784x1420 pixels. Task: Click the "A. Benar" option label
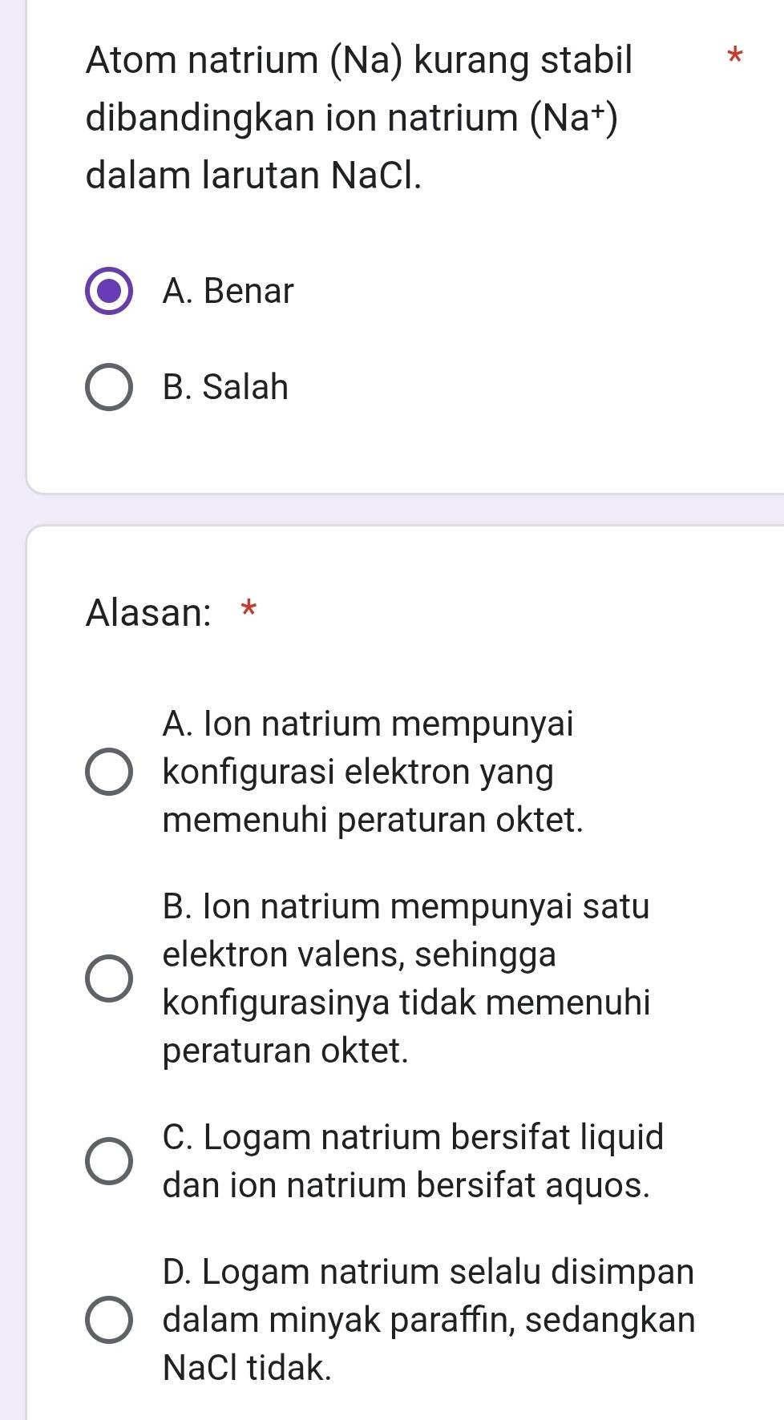(228, 291)
